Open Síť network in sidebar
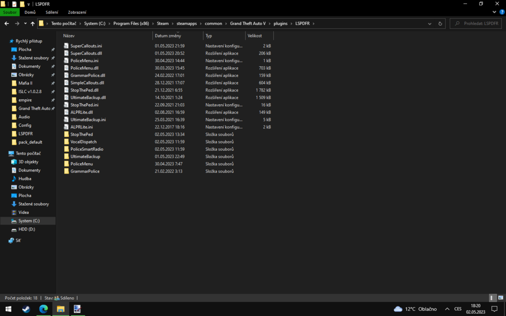The height and width of the screenshot is (316, 506). click(x=18, y=241)
